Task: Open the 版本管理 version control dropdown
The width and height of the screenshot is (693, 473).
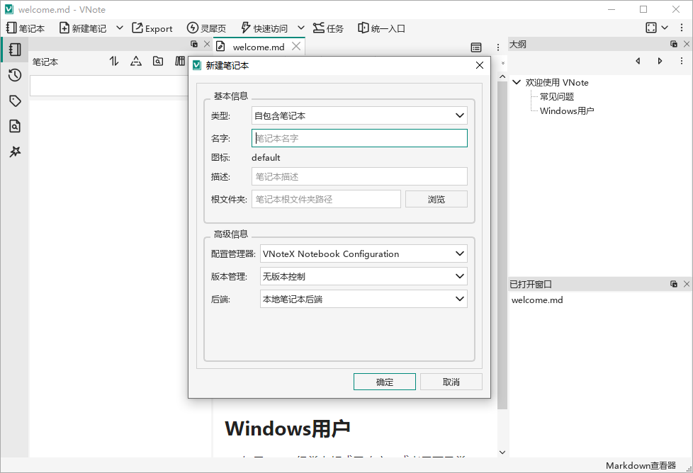Action: [x=363, y=276]
